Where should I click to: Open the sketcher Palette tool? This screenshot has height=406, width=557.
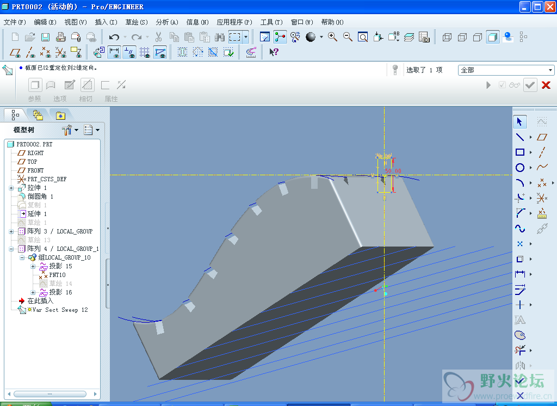pyautogui.click(x=519, y=335)
